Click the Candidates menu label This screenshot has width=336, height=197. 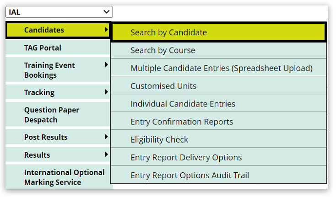point(44,30)
